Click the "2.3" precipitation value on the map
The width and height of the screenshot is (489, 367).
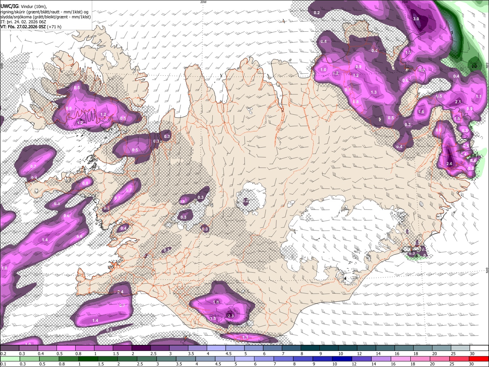[x=230, y=315]
